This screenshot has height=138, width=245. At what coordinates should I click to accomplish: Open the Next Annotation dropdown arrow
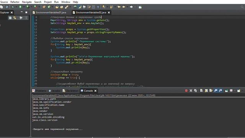tap(107, 7)
